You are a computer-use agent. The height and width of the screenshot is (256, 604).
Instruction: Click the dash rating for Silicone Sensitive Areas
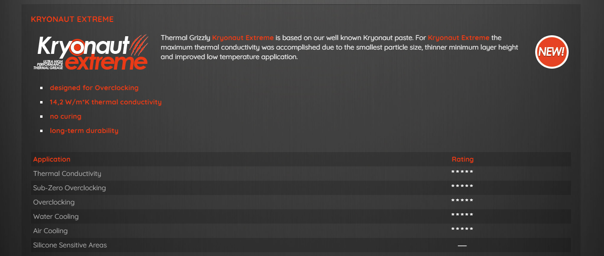462,246
